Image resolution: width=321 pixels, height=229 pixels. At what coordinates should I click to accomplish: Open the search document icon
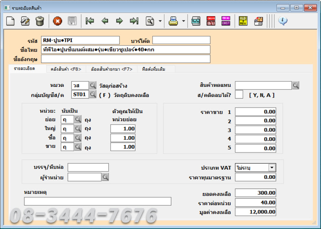pos(150,21)
